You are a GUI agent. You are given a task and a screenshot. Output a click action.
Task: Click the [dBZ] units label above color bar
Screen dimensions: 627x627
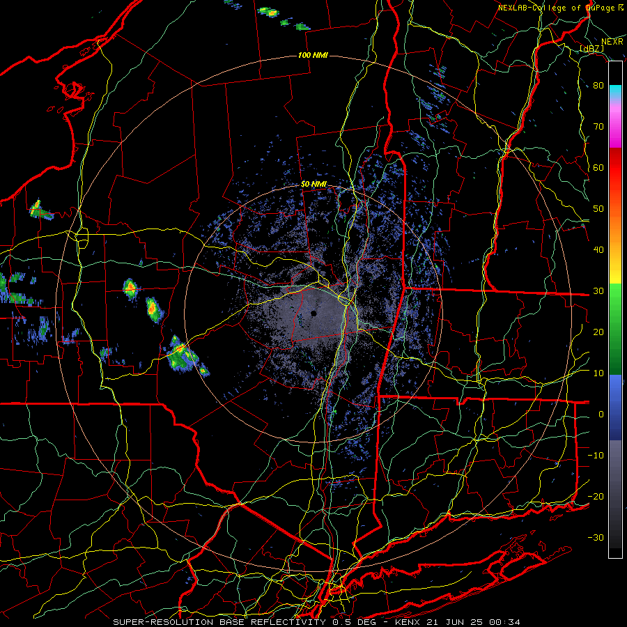coord(592,49)
